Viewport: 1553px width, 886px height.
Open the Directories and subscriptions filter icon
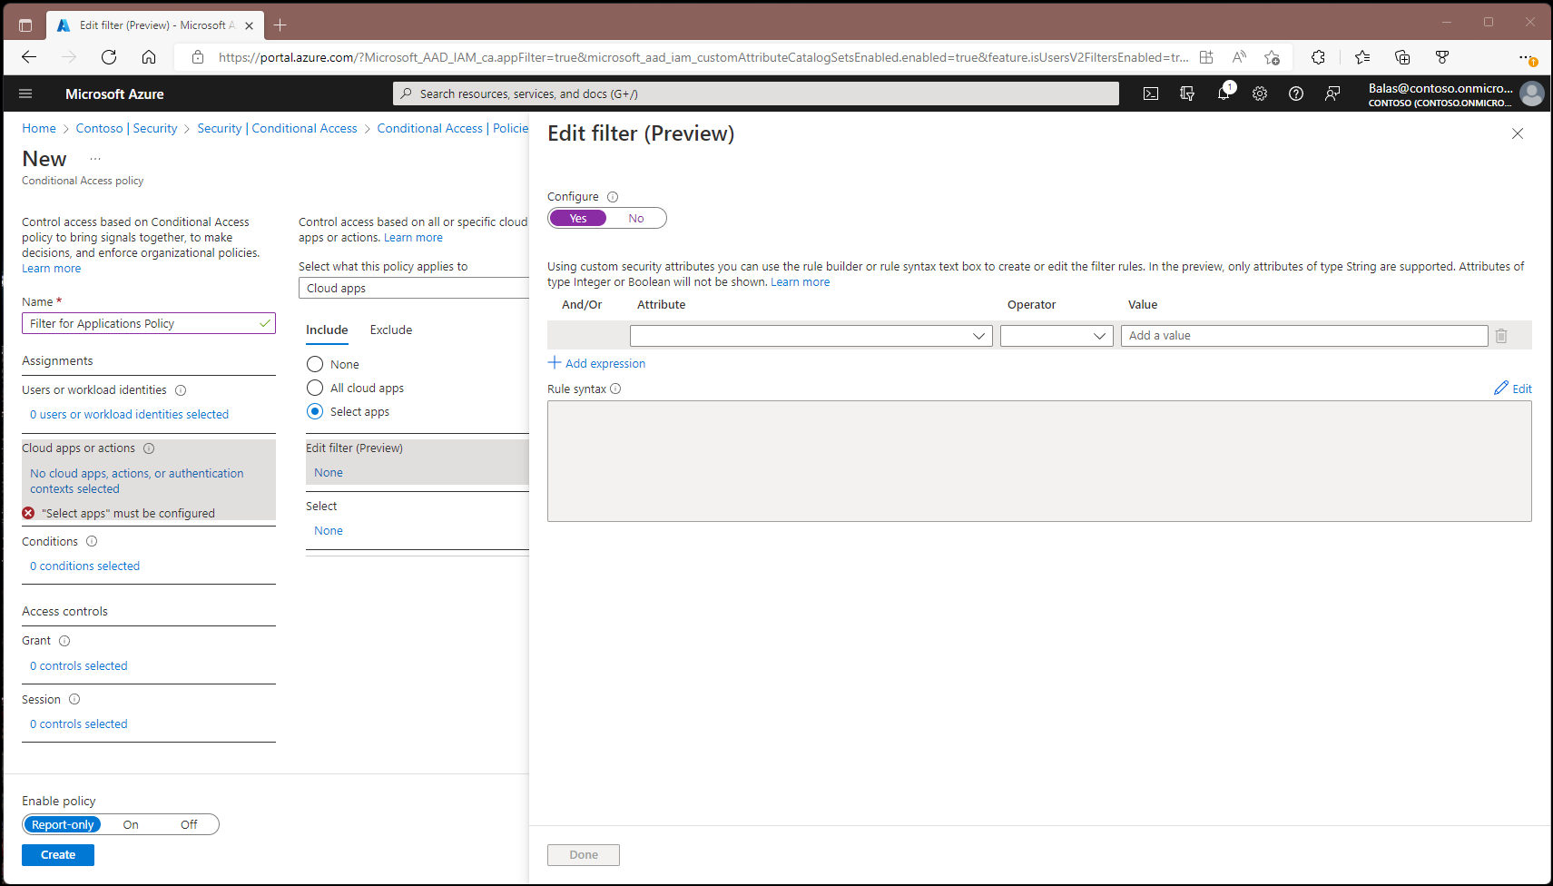click(1187, 94)
